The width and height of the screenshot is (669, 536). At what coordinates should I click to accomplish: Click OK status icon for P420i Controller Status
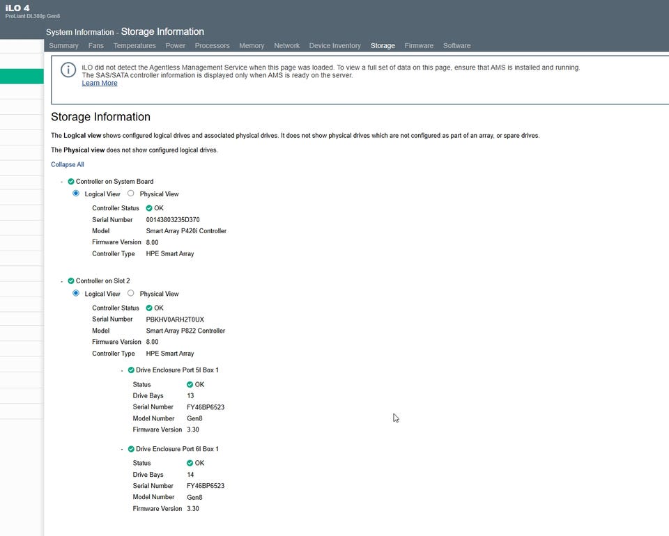point(149,208)
